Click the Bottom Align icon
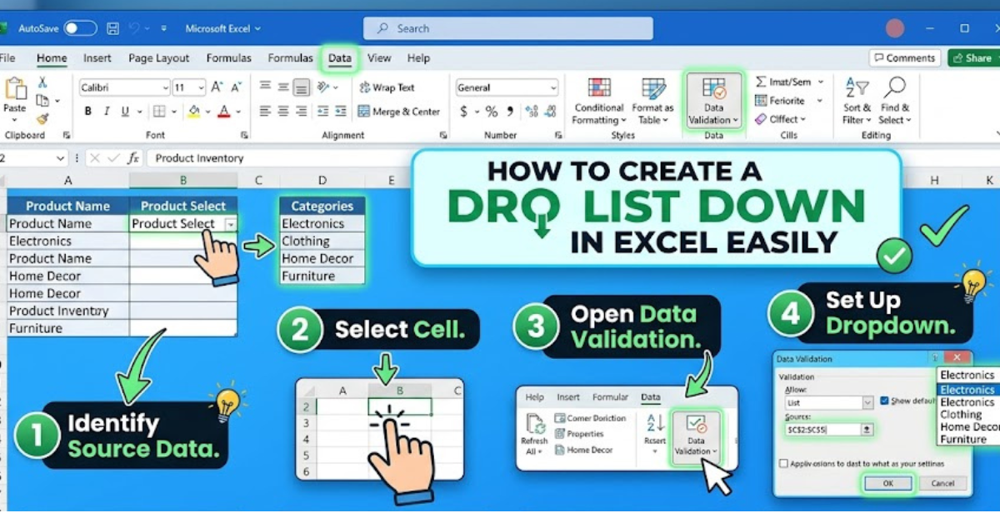The image size is (1000, 523). pyautogui.click(x=302, y=87)
